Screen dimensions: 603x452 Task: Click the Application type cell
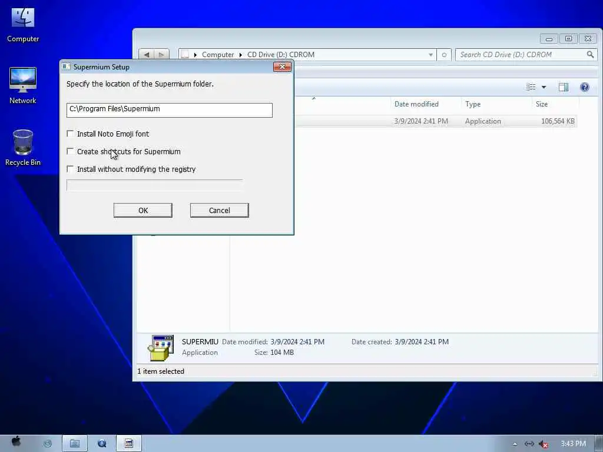[x=483, y=121]
